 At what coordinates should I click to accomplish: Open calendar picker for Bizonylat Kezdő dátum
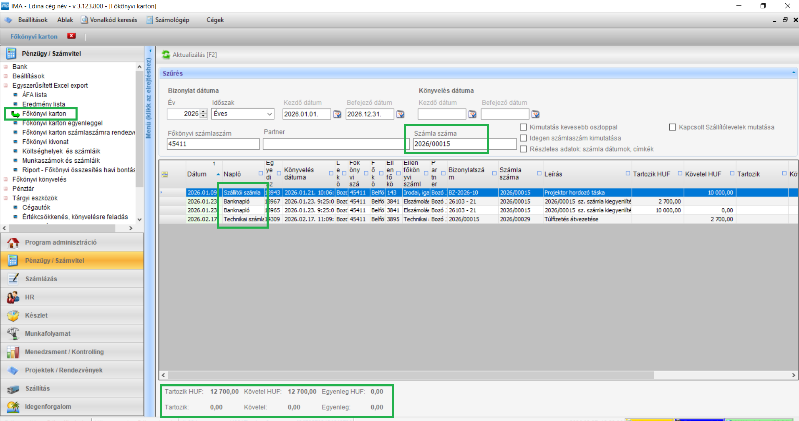337,114
